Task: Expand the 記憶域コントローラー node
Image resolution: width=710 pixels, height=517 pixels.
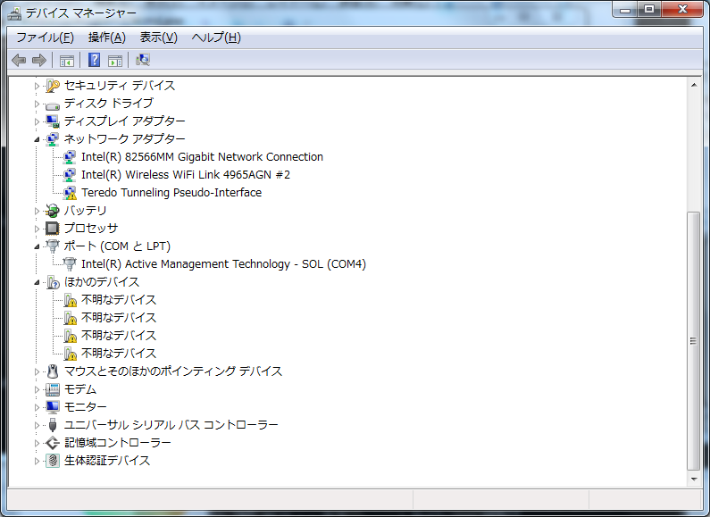Action: coord(38,443)
